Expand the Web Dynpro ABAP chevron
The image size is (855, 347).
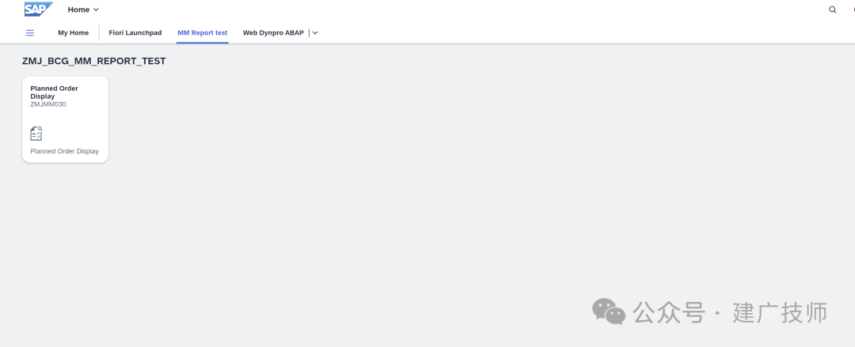(315, 32)
